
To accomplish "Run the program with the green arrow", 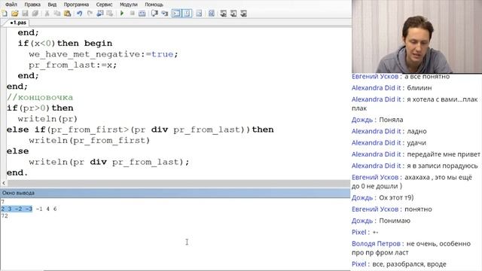I will pyautogui.click(x=122, y=14).
